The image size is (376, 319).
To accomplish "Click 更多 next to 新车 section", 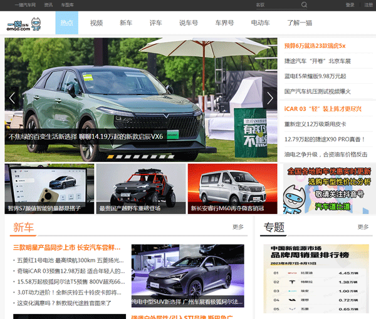I will click(238, 227).
